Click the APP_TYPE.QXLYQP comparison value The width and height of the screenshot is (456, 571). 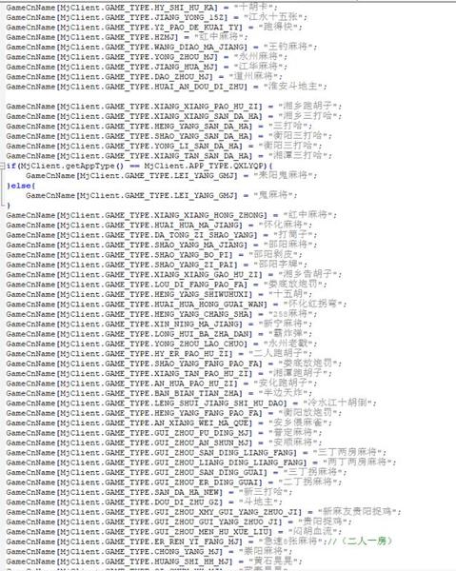coord(224,166)
